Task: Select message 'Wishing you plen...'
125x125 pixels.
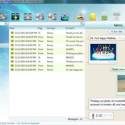Action: point(47,53)
